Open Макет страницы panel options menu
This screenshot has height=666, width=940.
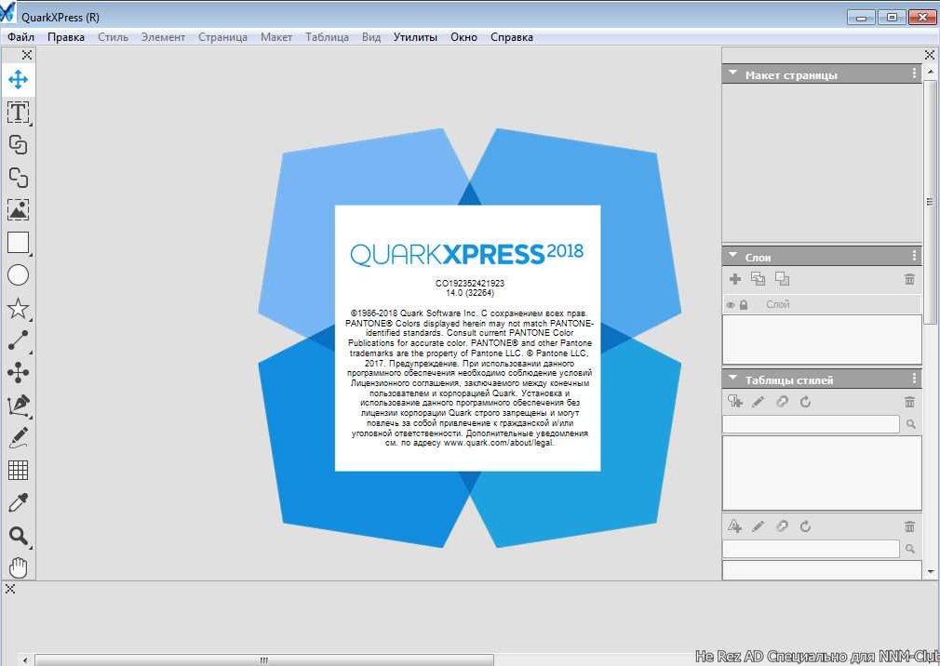pos(914,73)
